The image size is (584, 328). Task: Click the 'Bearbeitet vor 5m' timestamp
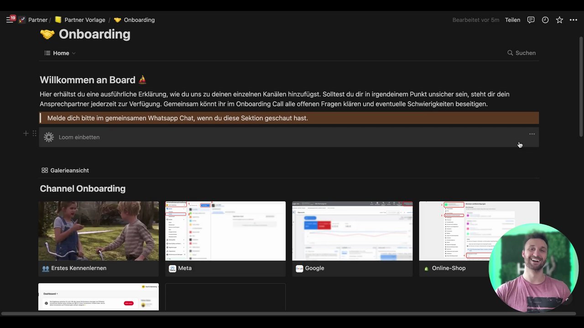(476, 20)
